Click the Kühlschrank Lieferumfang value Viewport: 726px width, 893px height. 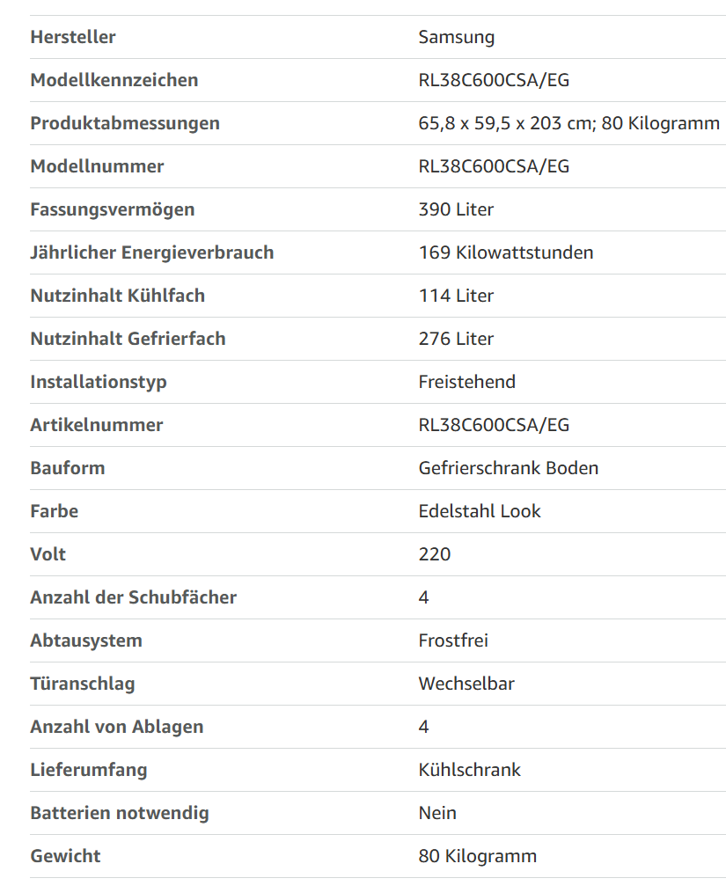(470, 770)
